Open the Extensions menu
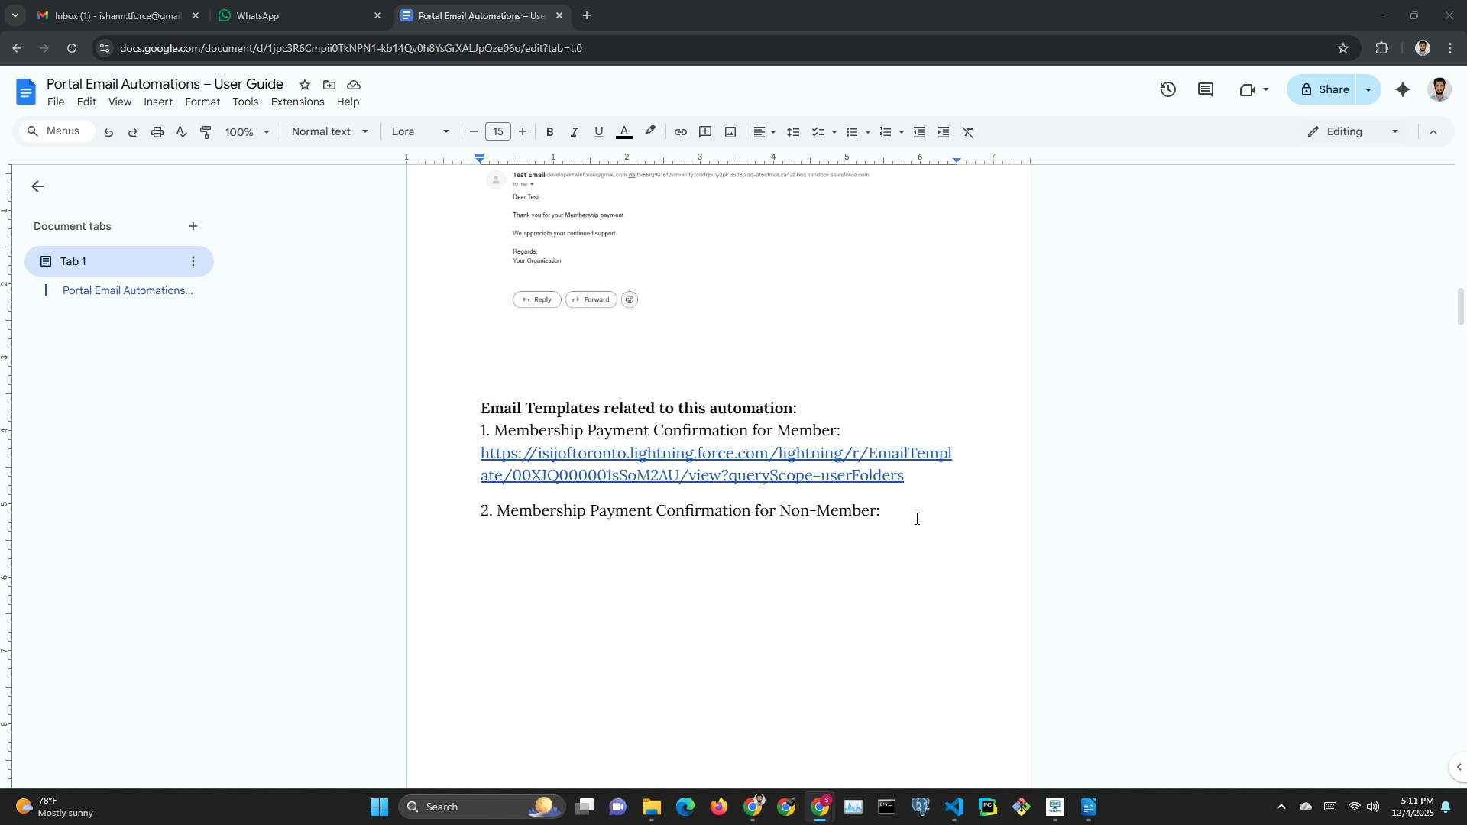1467x825 pixels. pos(297,102)
